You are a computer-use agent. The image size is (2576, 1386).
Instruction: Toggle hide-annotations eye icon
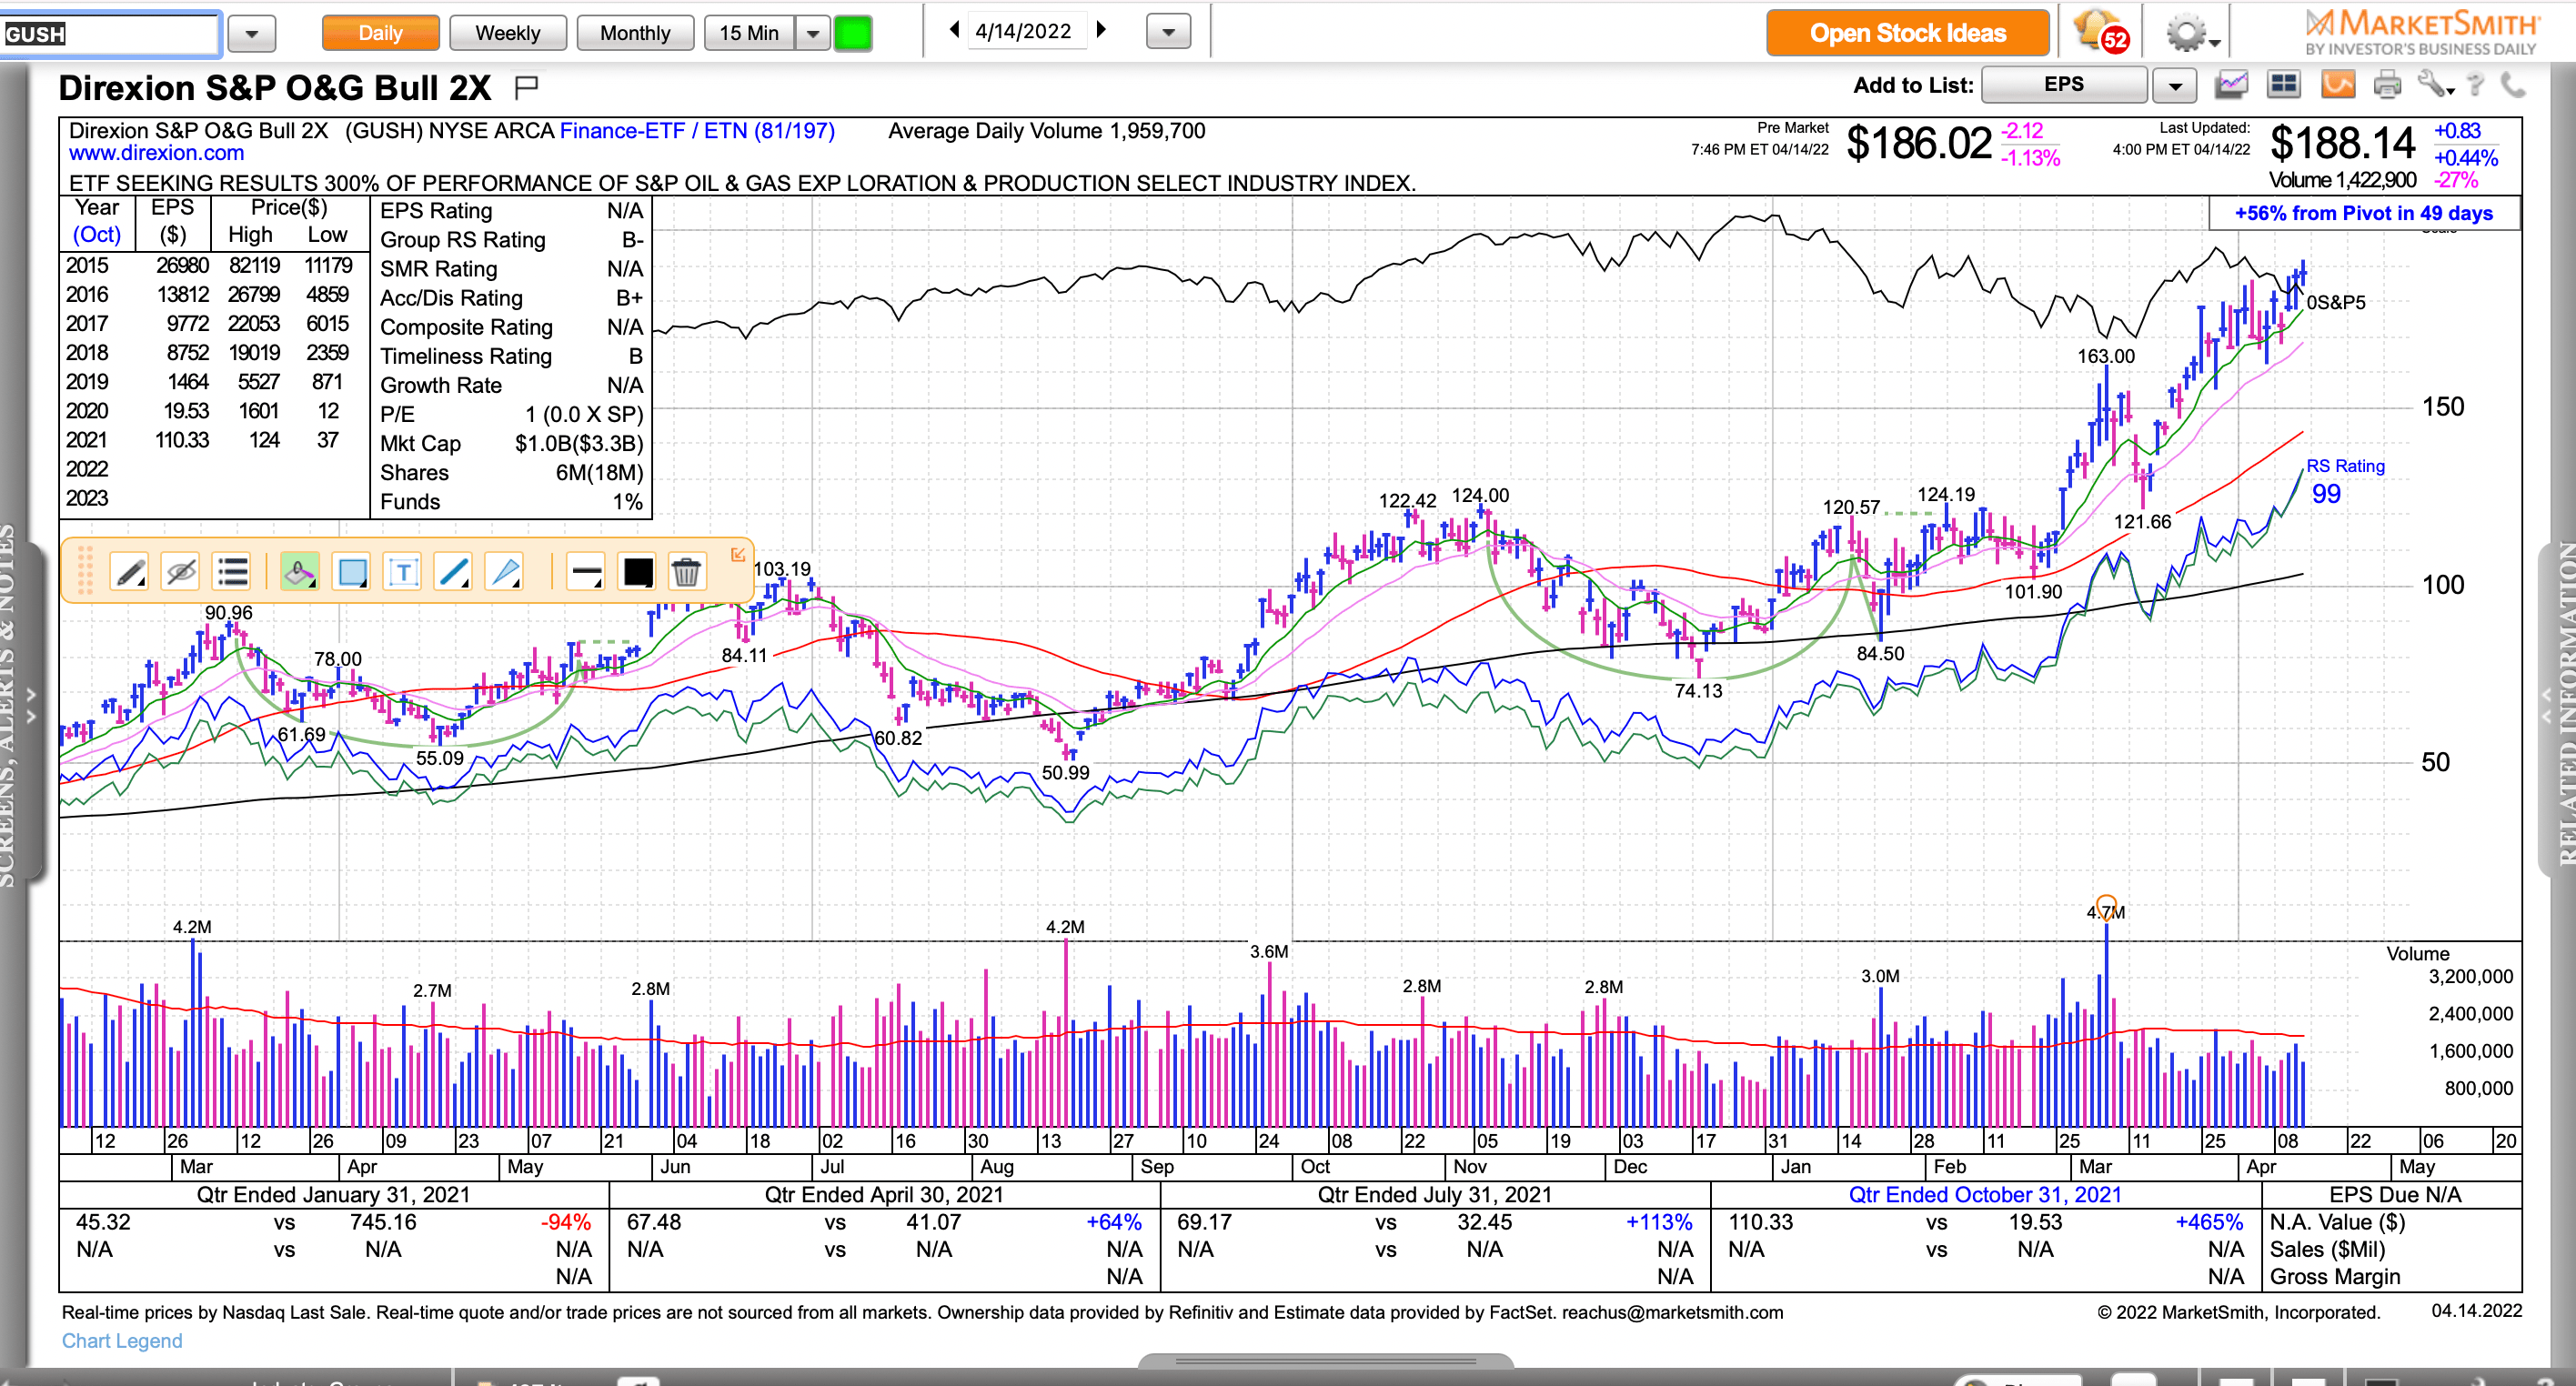(181, 572)
